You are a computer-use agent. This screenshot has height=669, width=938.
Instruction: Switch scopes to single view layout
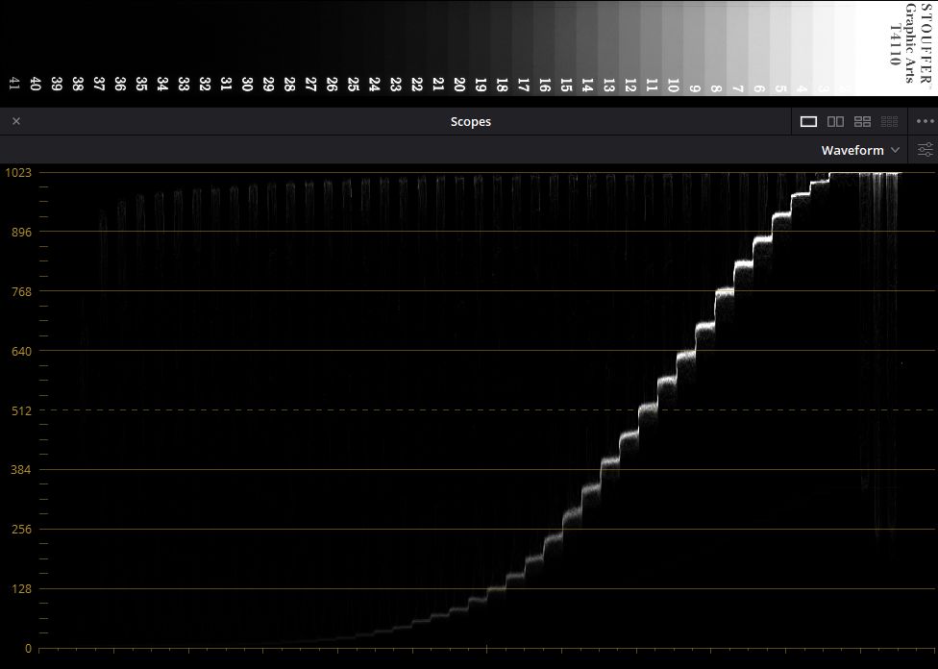point(808,121)
